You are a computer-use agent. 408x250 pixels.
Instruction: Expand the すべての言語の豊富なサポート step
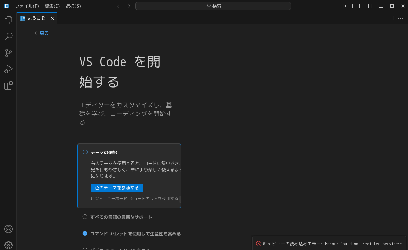click(121, 217)
